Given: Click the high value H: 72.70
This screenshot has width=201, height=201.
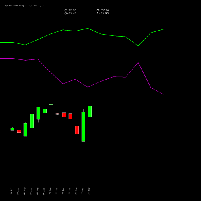Looking at the screenshot, I should click(103, 10).
